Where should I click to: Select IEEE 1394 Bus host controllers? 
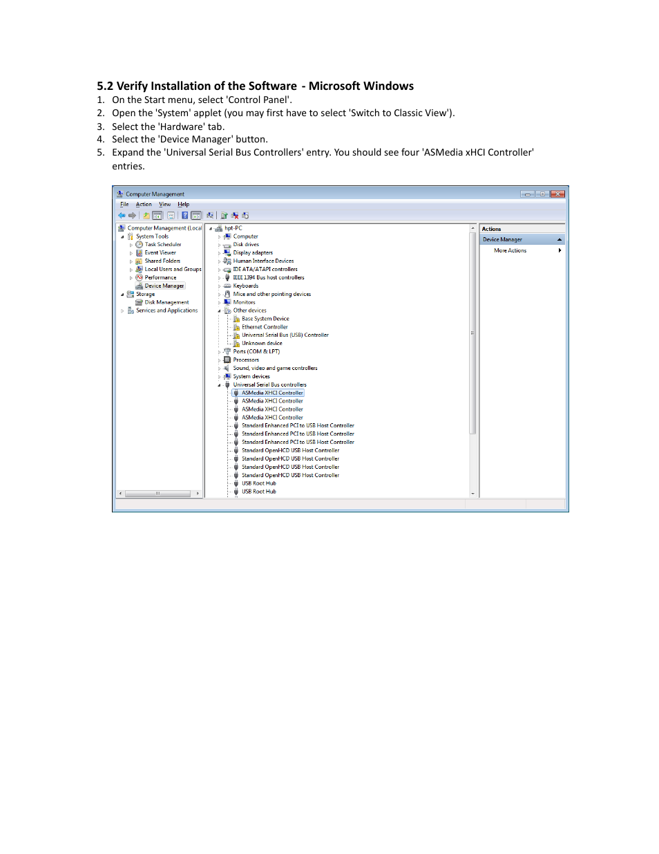click(269, 277)
